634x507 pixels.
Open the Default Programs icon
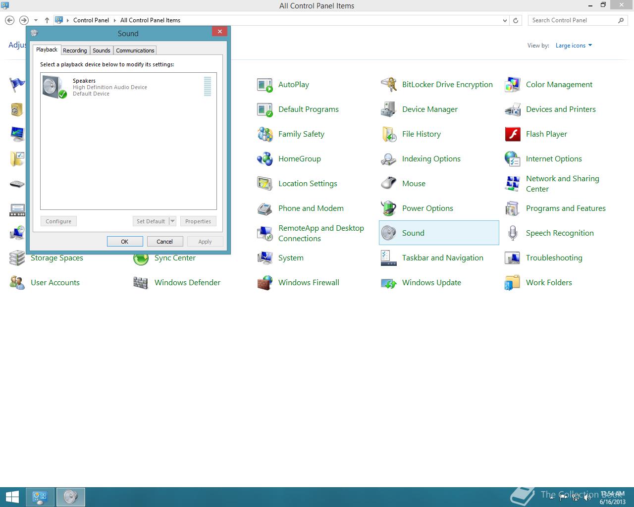265,109
